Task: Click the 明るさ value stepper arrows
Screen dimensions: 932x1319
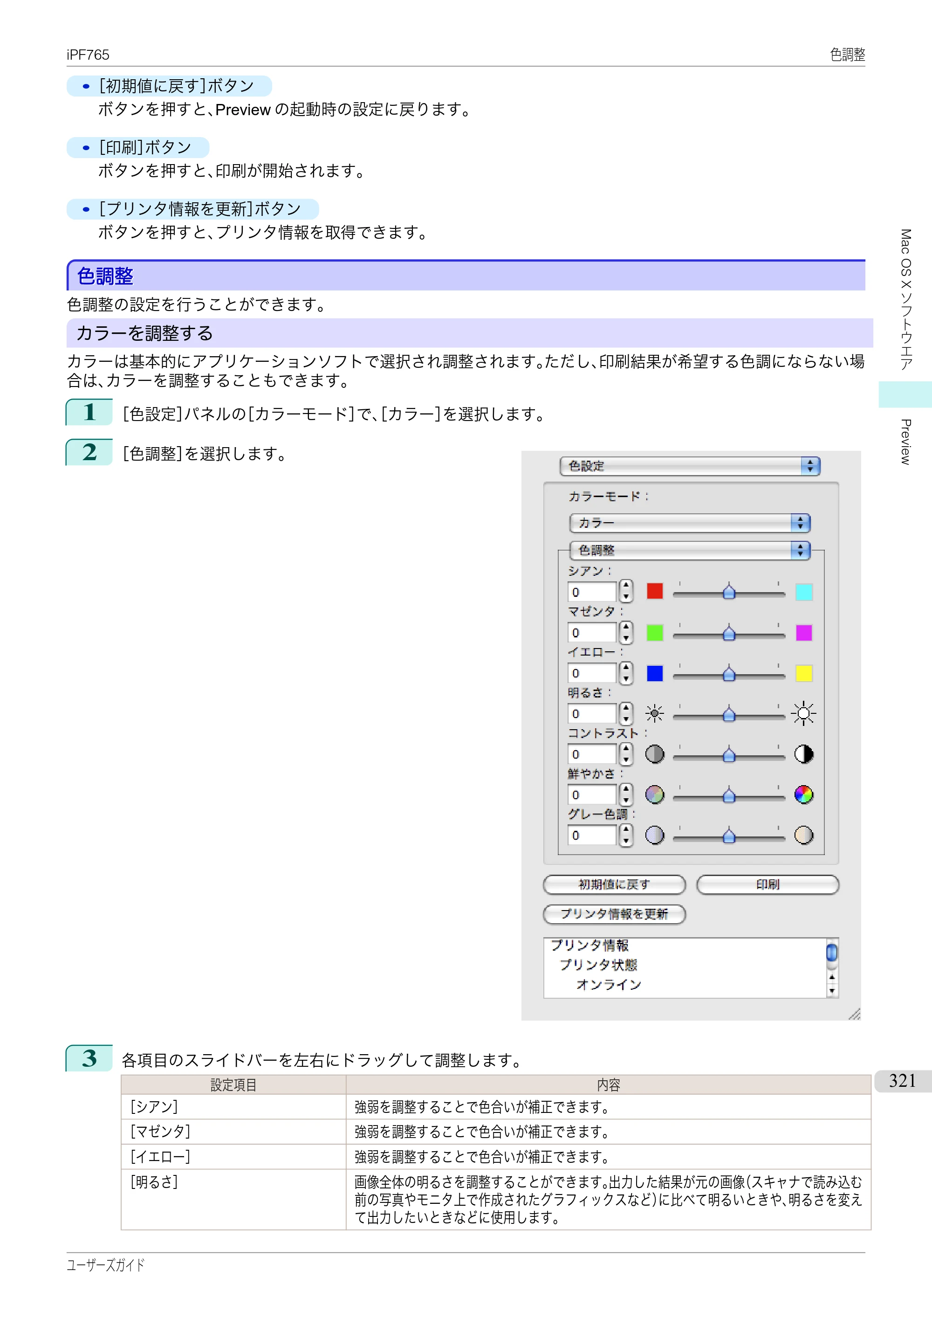Action: (626, 713)
